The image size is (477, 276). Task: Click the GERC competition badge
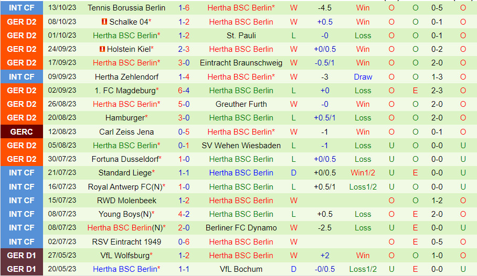coord(22,131)
